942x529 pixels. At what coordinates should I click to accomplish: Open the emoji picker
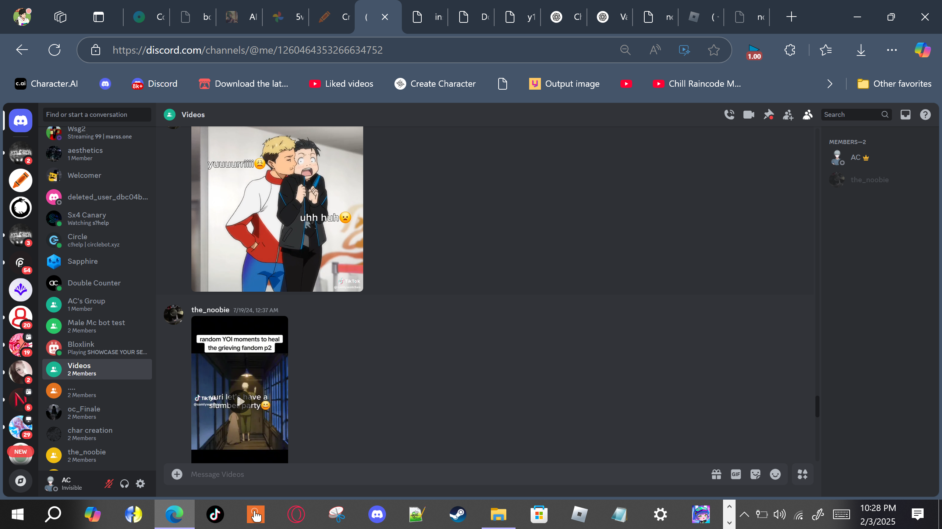775,474
